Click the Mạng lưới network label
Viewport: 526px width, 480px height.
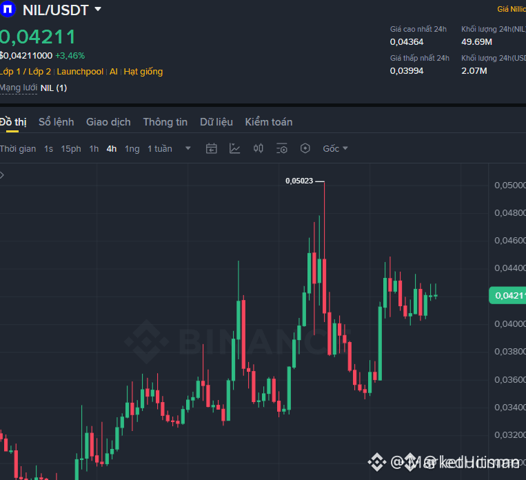click(x=19, y=88)
